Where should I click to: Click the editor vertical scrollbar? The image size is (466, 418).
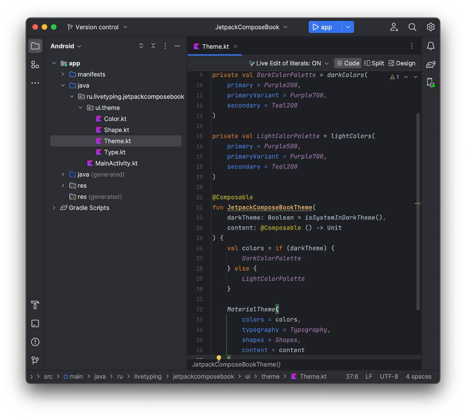[x=418, y=209]
